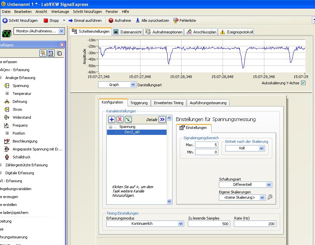This screenshot has height=245, width=315.
Task: Toggle Autoskalierung Y-Achse checkbox
Action: click(303, 83)
